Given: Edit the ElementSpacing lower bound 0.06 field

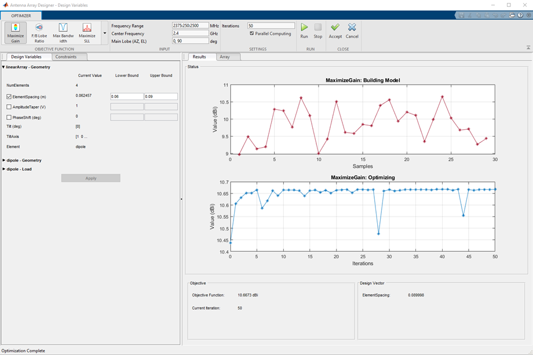Looking at the screenshot, I should tap(127, 97).
